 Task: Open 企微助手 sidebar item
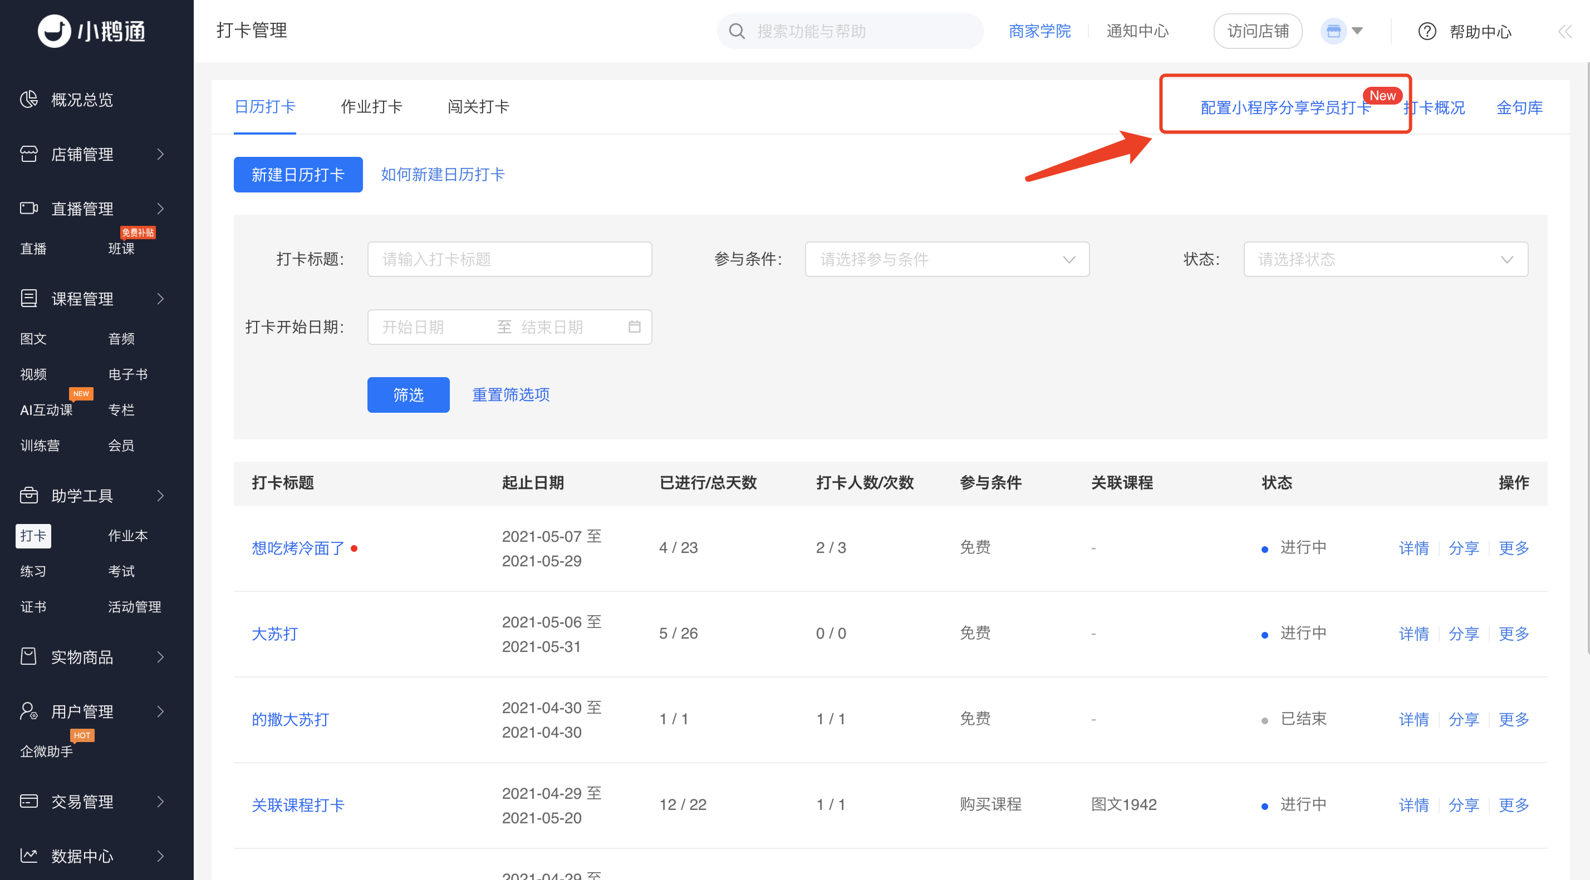coord(46,751)
